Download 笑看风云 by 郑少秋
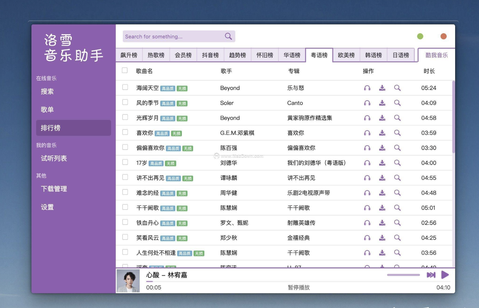The image size is (479, 308). point(382,238)
